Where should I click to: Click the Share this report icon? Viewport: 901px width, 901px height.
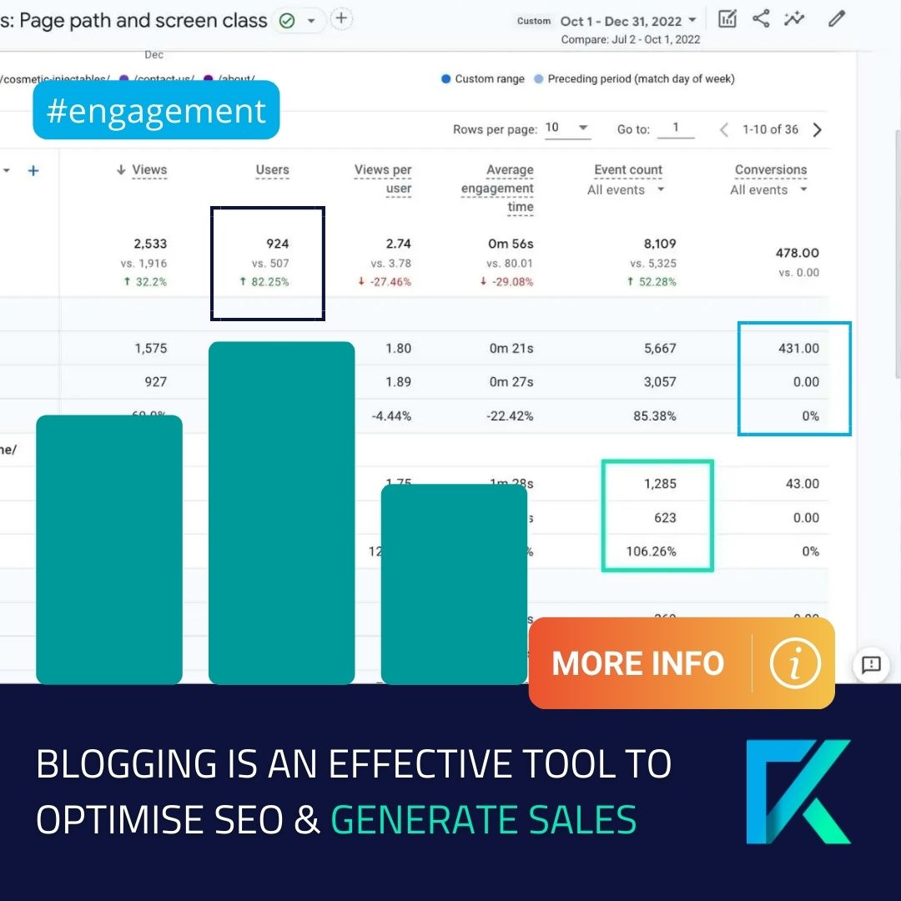pyautogui.click(x=760, y=18)
